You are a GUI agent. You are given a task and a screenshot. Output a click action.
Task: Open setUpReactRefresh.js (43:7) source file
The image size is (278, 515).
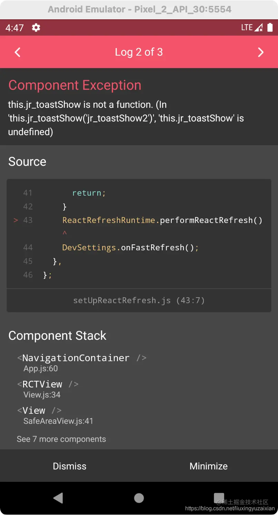pos(139,300)
